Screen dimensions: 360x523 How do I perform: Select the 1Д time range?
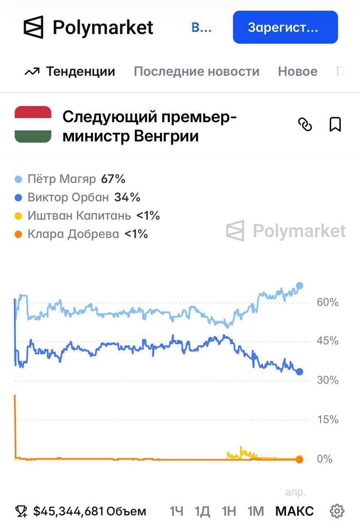202,511
